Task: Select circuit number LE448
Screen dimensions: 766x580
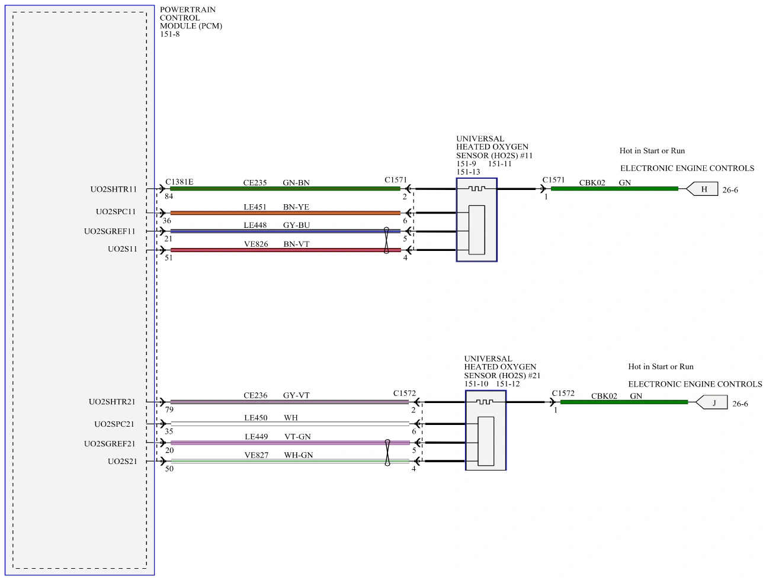Action: click(255, 225)
